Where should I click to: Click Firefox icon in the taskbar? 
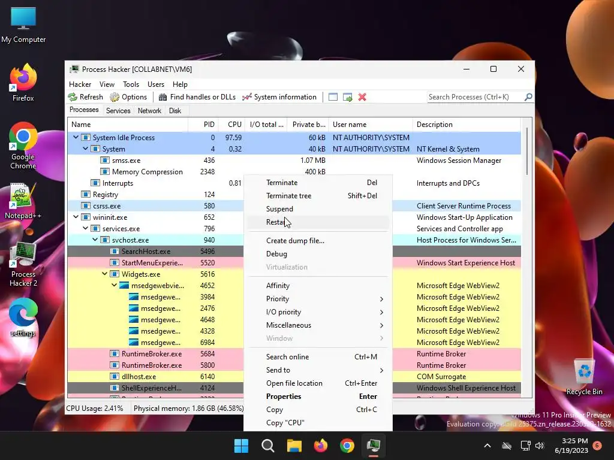[x=321, y=446]
